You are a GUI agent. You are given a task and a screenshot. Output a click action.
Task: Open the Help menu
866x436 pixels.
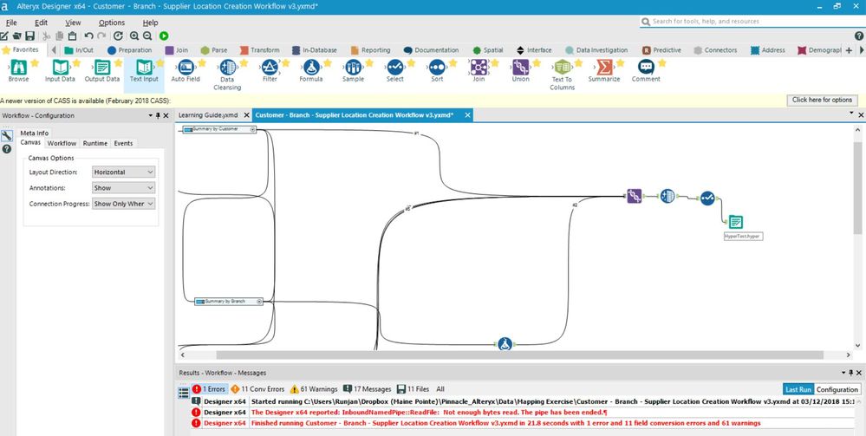pyautogui.click(x=150, y=23)
